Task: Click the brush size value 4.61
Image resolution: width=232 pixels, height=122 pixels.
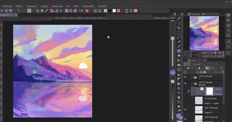Action: [x=173, y=18]
